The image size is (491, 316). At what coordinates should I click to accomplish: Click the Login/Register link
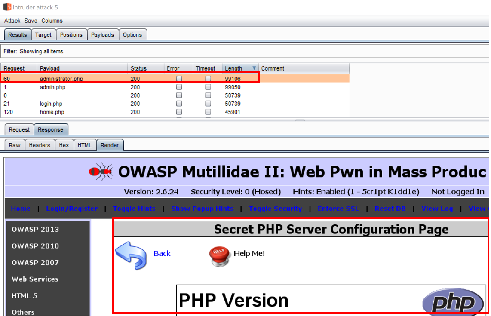pos(72,209)
